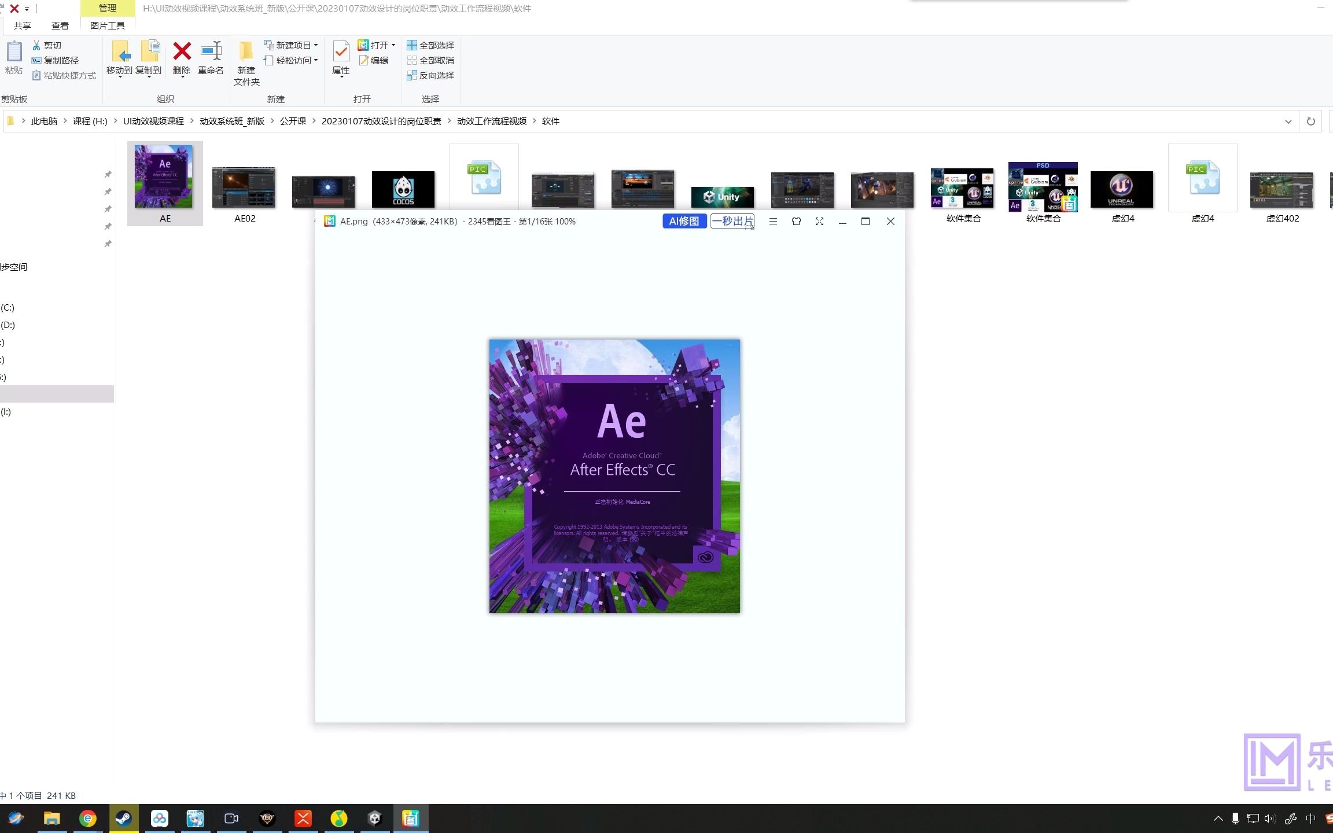Click the Paste (粘贴) ribbon icon
The width and height of the screenshot is (1333, 833).
click(14, 58)
